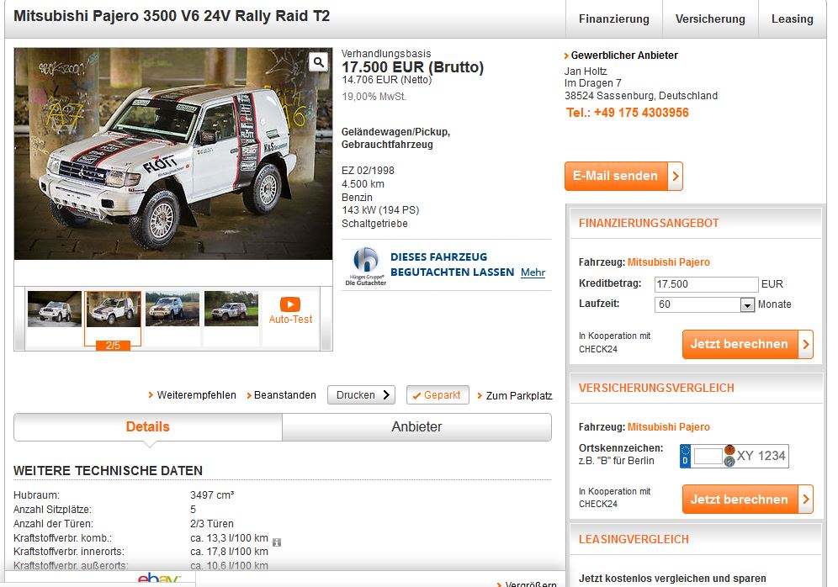838x587 pixels.
Task: Click Jetzt berechnen under Versicherungsvergleich
Action: coord(748,500)
